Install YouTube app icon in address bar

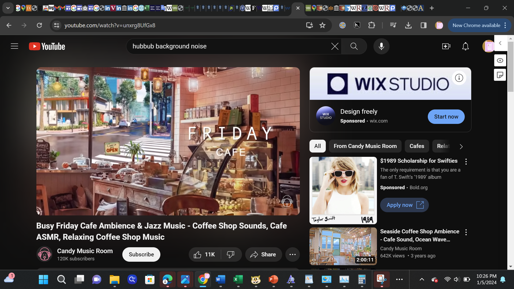click(309, 25)
